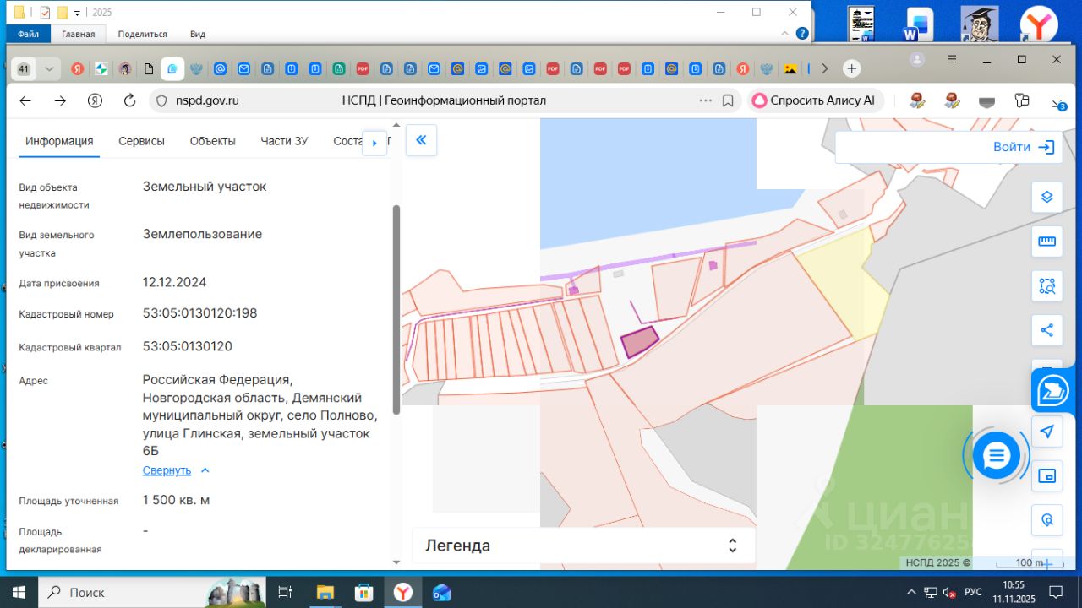Click the geolocation arrow icon

point(1046,432)
